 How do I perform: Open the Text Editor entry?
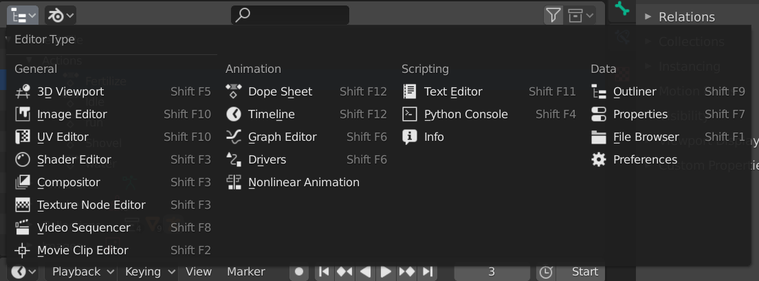[x=489, y=91]
